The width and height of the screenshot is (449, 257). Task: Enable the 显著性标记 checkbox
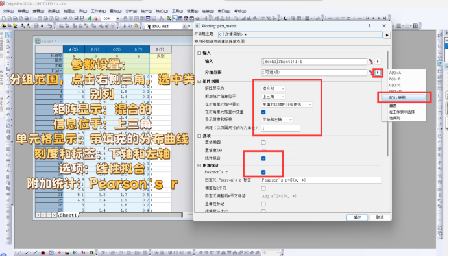263,204
